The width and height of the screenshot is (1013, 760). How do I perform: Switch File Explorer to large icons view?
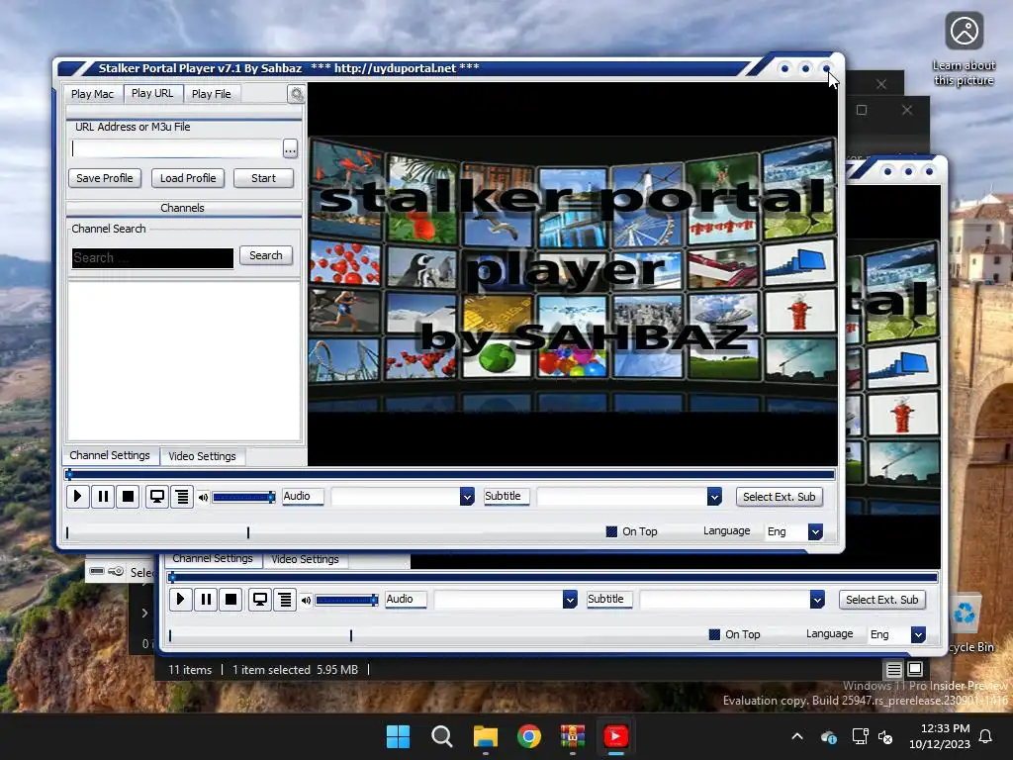(915, 669)
